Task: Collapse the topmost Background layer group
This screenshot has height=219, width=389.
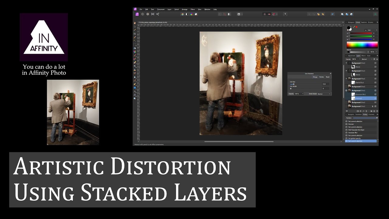Action: (x=346, y=63)
